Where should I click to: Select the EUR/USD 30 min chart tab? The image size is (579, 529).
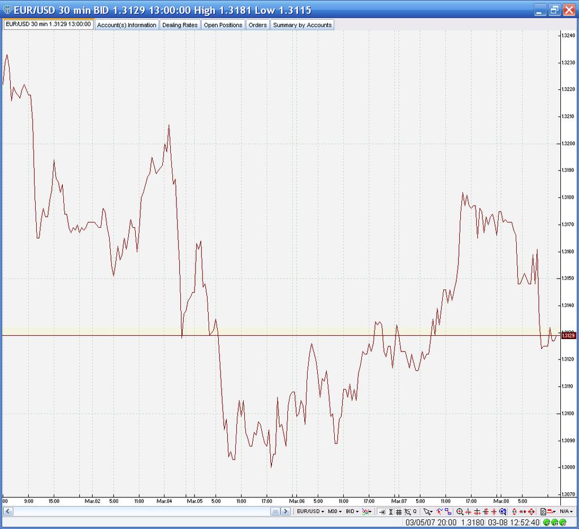point(49,24)
